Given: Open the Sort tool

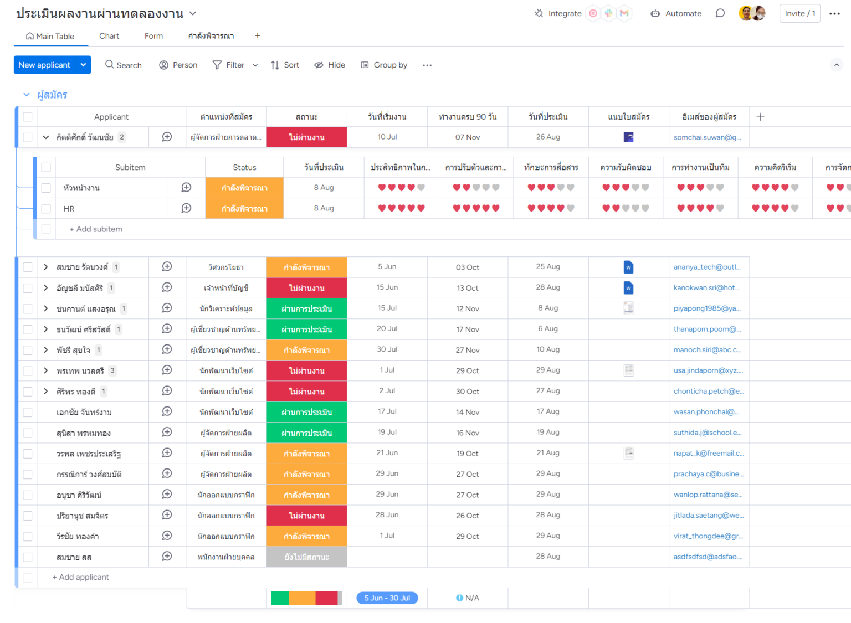Looking at the screenshot, I should 285,65.
